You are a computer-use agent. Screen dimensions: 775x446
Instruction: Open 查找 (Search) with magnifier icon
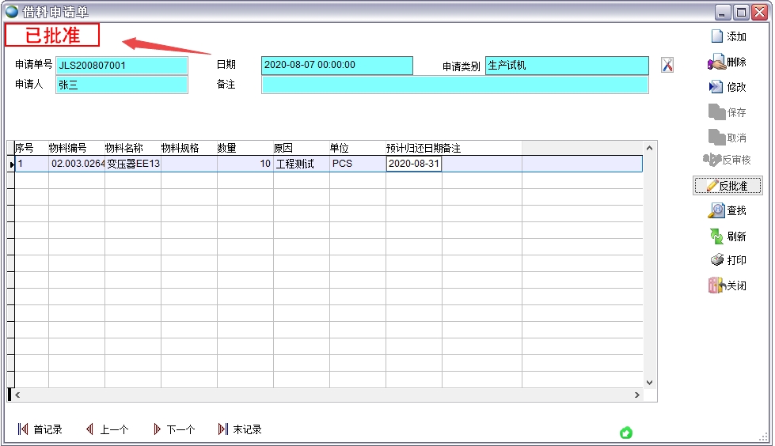(x=728, y=210)
